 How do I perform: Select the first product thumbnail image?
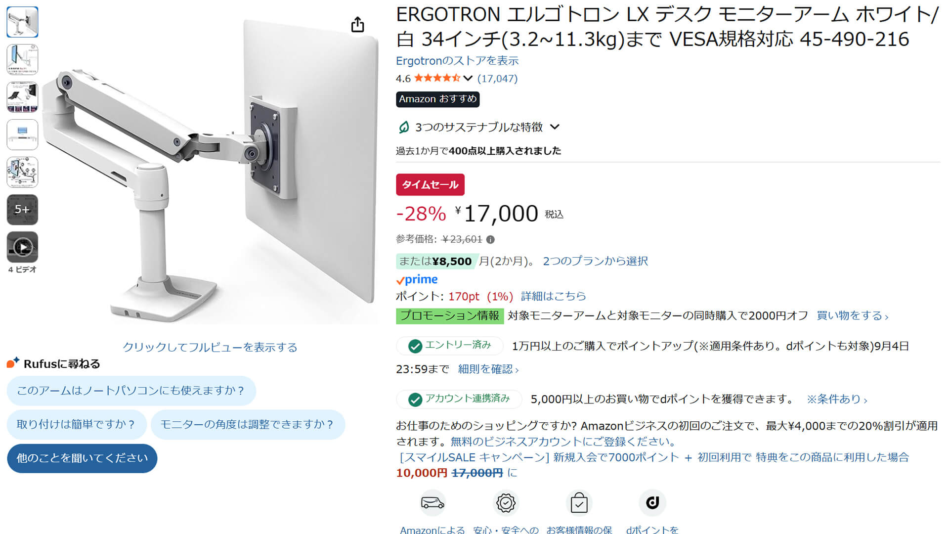click(22, 22)
